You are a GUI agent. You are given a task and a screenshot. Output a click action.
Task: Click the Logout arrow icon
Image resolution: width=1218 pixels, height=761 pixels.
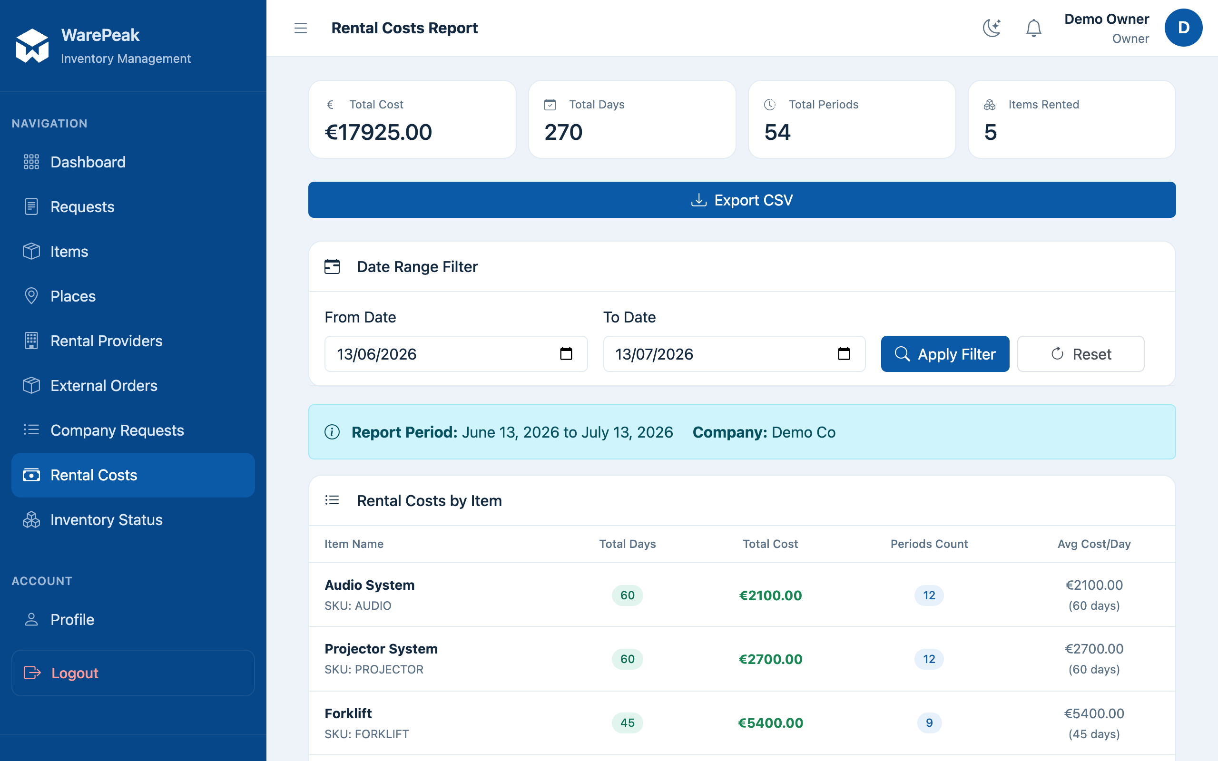(x=32, y=673)
